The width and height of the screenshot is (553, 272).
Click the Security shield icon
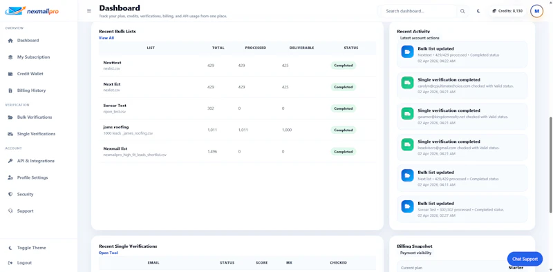coord(10,195)
